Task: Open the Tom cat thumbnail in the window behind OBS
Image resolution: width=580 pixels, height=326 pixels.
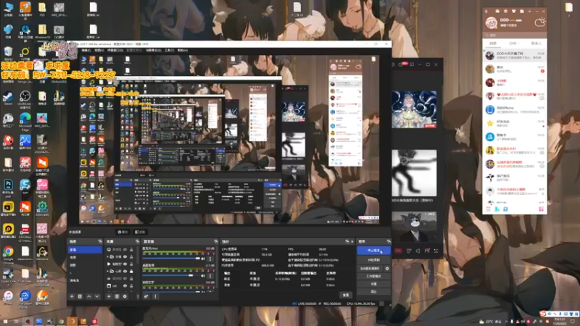Action: pos(414,227)
